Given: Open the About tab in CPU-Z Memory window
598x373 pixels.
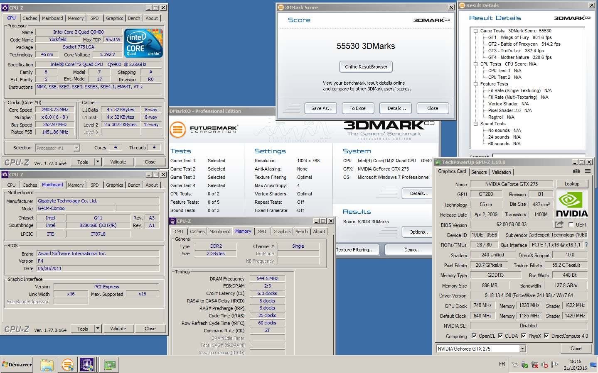Looking at the screenshot, I should click(x=319, y=232).
